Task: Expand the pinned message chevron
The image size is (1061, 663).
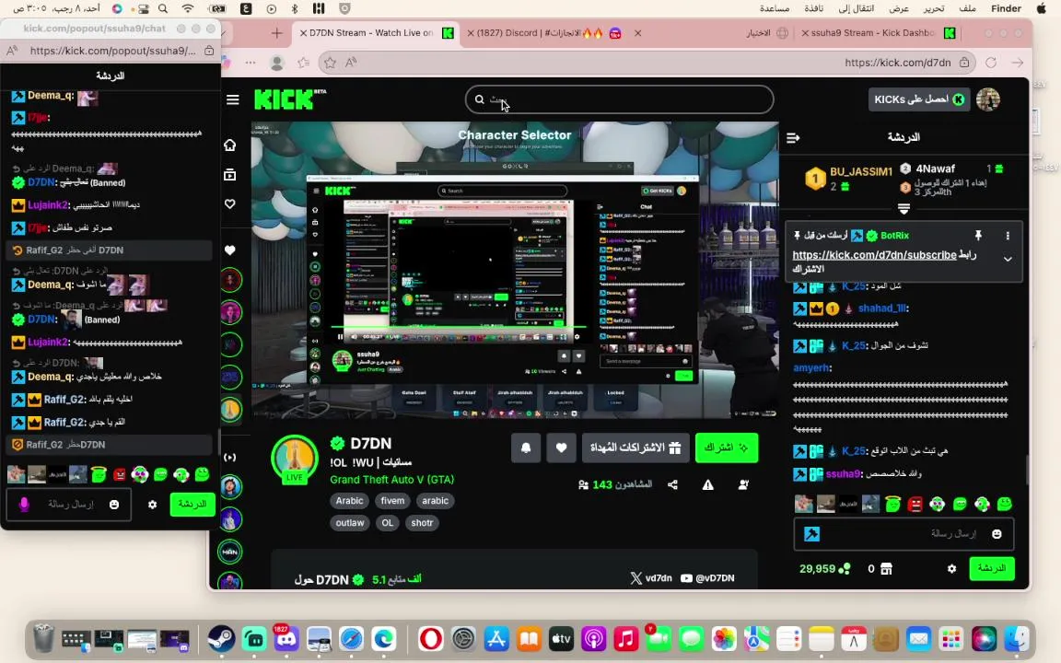Action: [x=1008, y=259]
